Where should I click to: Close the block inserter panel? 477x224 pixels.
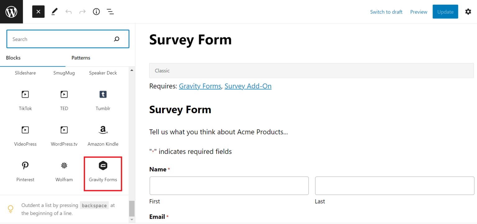click(38, 12)
